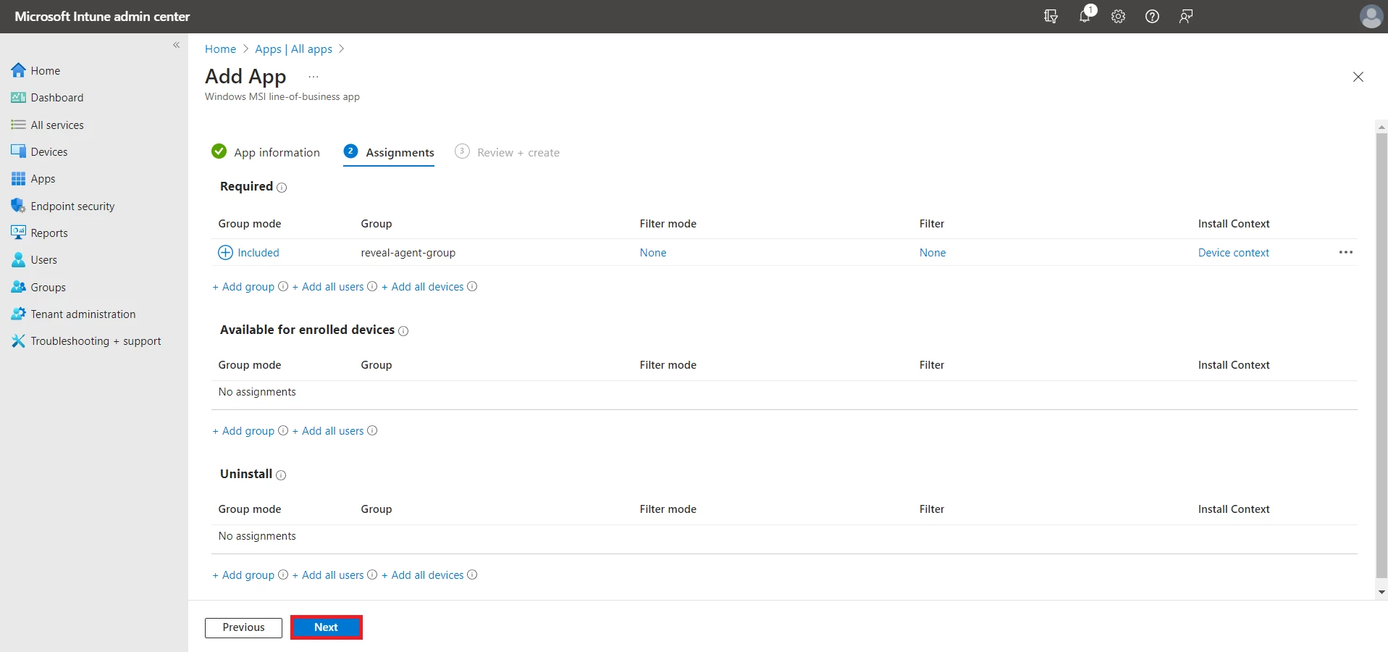Viewport: 1388px width, 652px height.
Task: Click Add all users under Required
Action: click(x=328, y=287)
